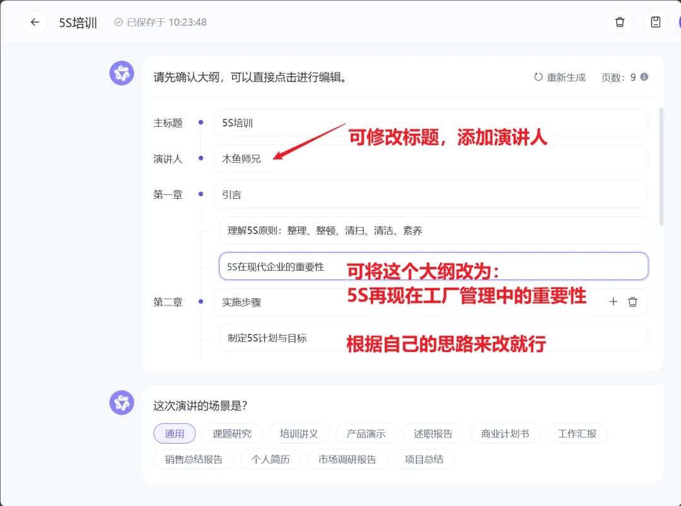Select the 通用 scenario option
The height and width of the screenshot is (506, 681).
pyautogui.click(x=175, y=433)
